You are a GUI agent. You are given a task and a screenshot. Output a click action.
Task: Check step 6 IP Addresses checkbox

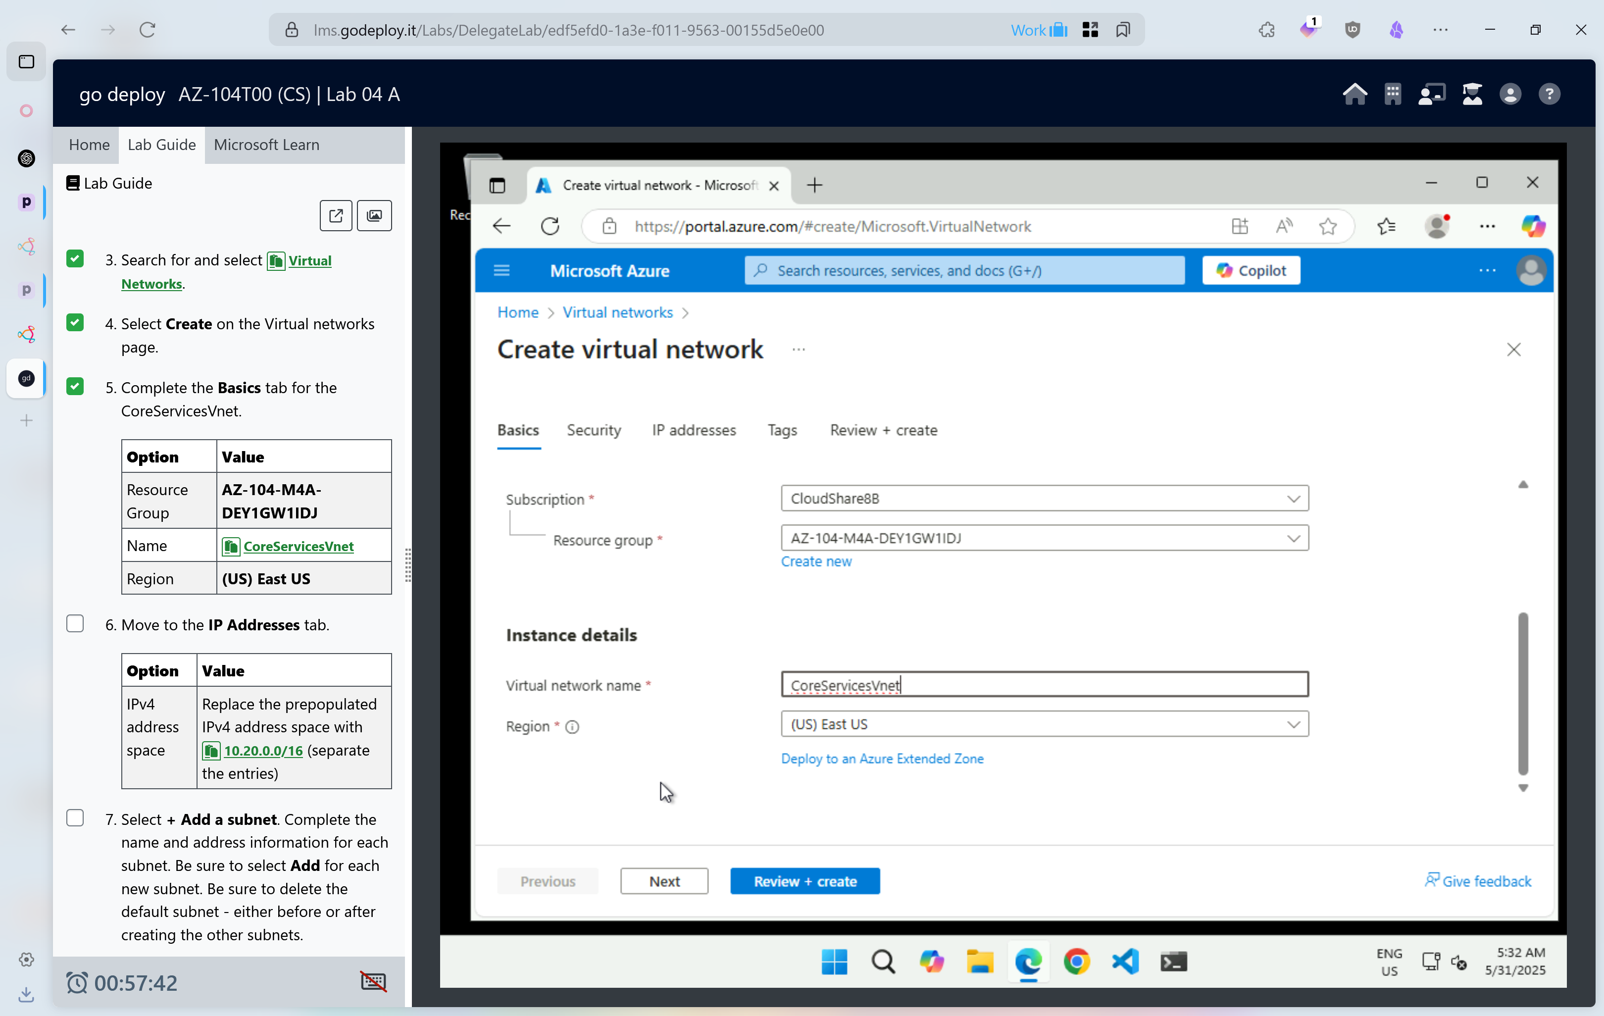pyautogui.click(x=75, y=623)
